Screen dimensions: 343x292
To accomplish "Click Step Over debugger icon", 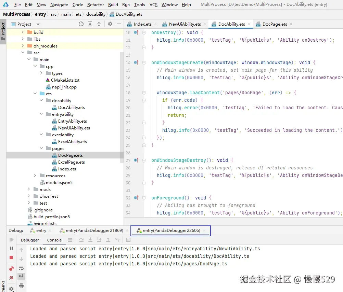I will [81, 240].
